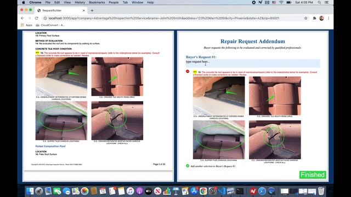The image size is (351, 197).
Task: Open Podcasts from the Dock
Action: 139,191
